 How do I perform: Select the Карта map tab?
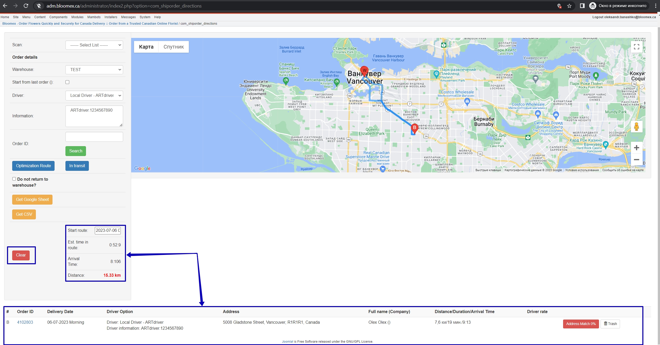pyautogui.click(x=146, y=47)
